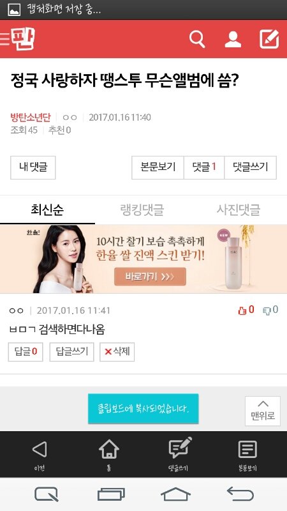Tap the 본문보기 icon in bottom bar
Screen dimensions: 287x511
247,449
